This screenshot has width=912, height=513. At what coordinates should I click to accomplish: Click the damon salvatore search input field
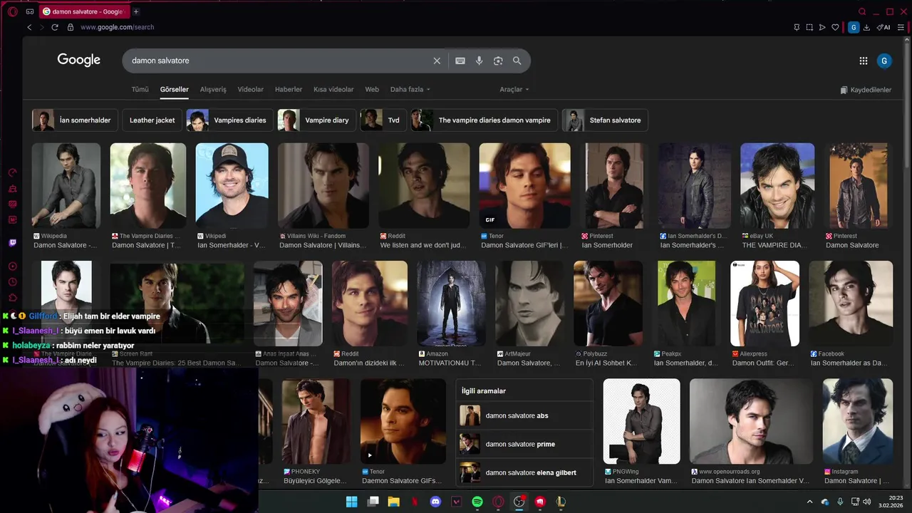[x=278, y=61]
